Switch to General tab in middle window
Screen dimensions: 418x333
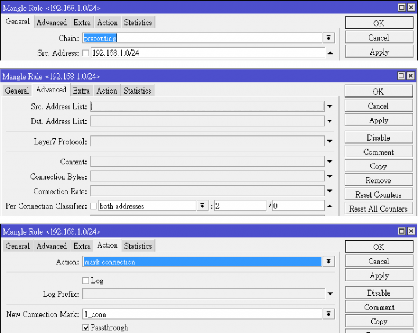(17, 91)
